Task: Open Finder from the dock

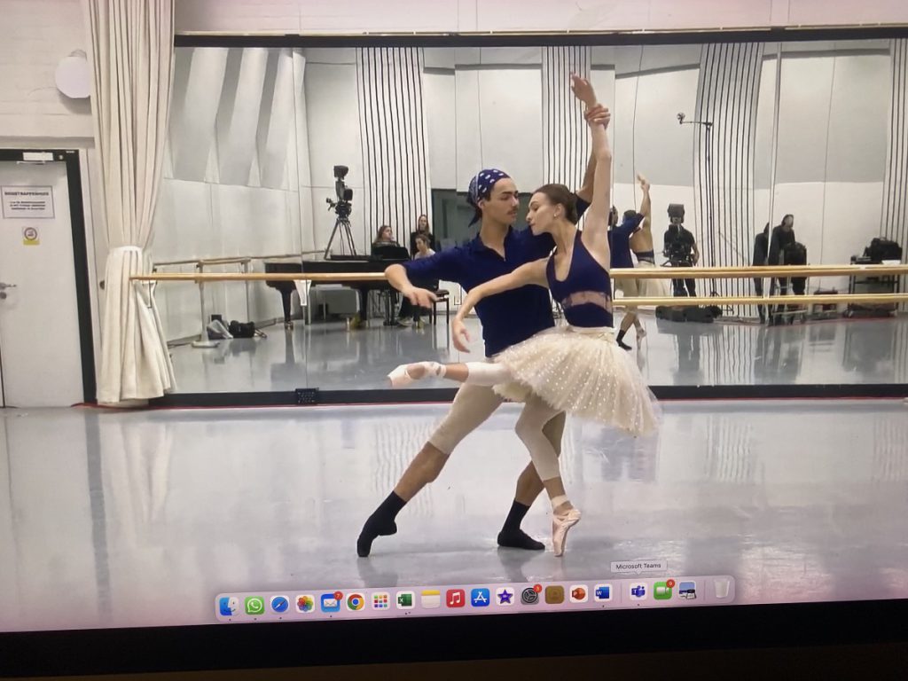Action: pyautogui.click(x=229, y=606)
